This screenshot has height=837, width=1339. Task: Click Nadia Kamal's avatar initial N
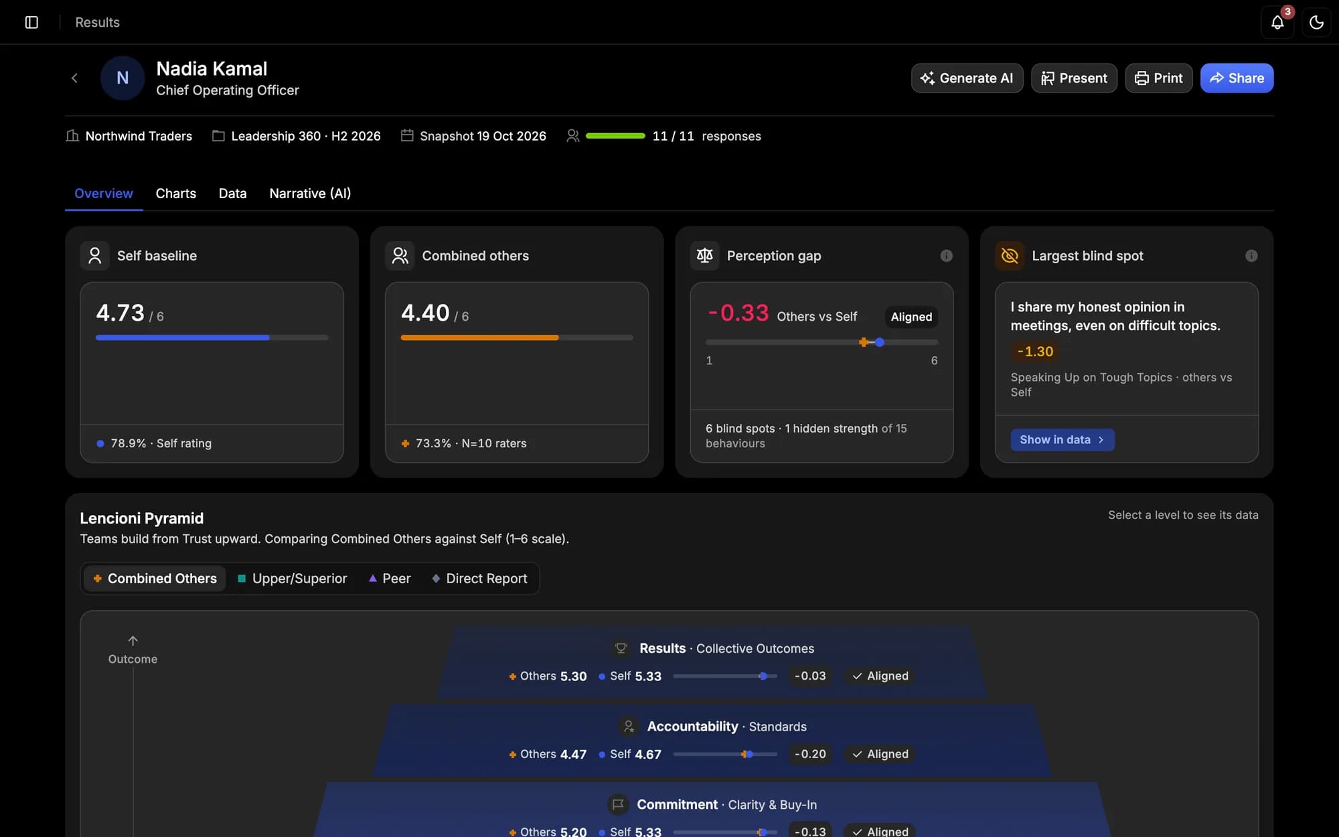123,78
